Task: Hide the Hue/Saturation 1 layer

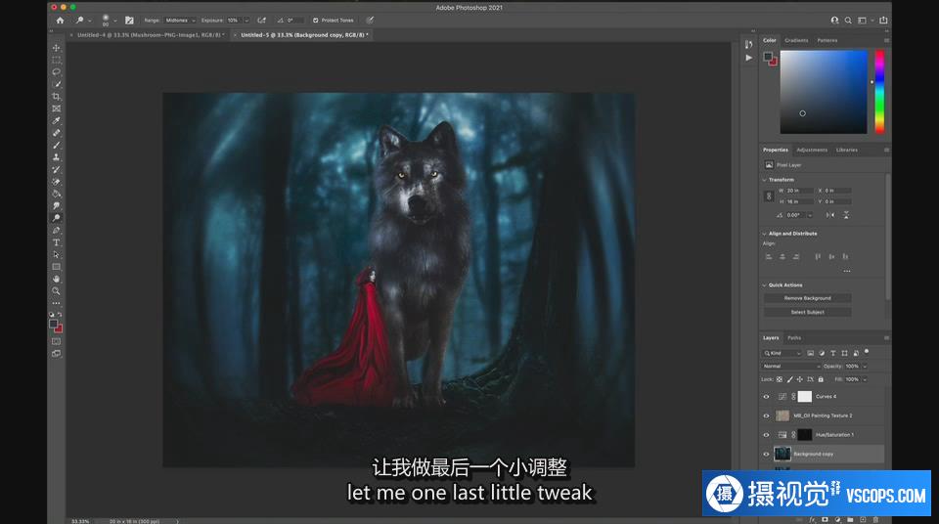Action: (766, 435)
